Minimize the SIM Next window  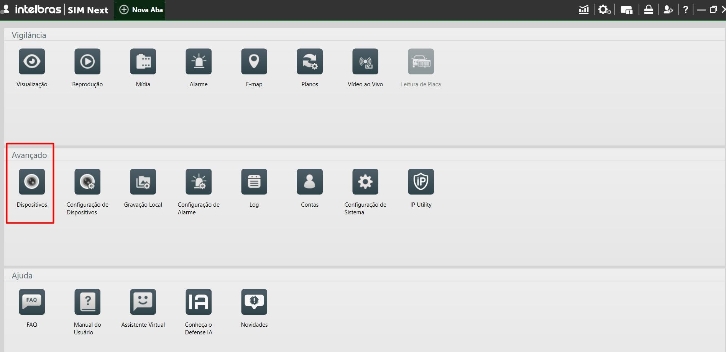[701, 10]
